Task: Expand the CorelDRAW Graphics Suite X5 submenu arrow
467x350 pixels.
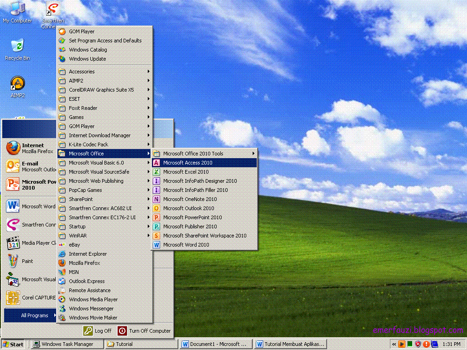Action: pyautogui.click(x=148, y=90)
